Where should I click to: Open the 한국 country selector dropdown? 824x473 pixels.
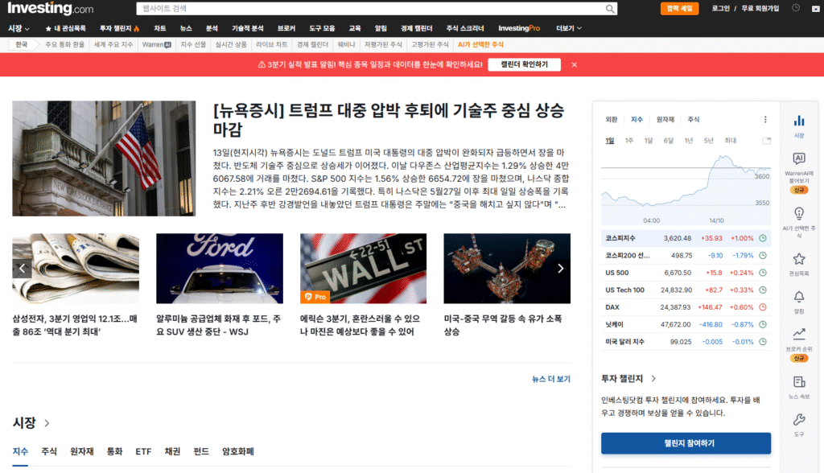pyautogui.click(x=23, y=44)
